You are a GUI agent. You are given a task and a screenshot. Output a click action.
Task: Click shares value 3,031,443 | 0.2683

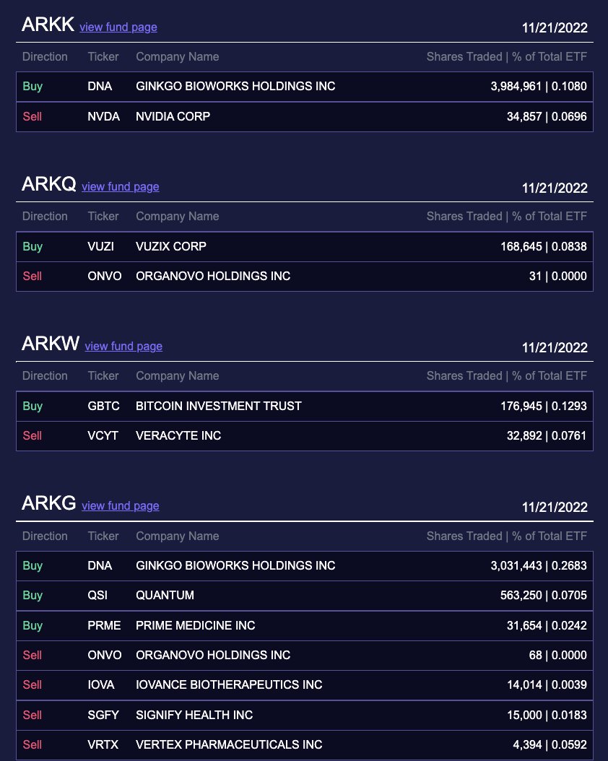point(539,566)
